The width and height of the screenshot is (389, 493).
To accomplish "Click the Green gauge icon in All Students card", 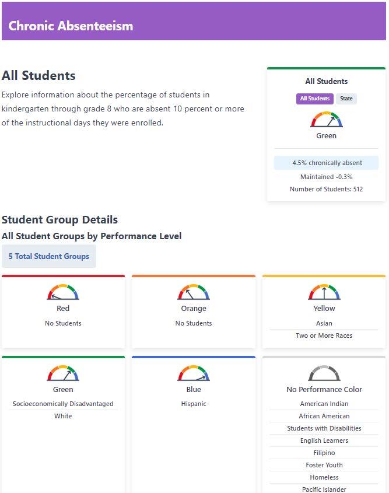I will click(326, 120).
